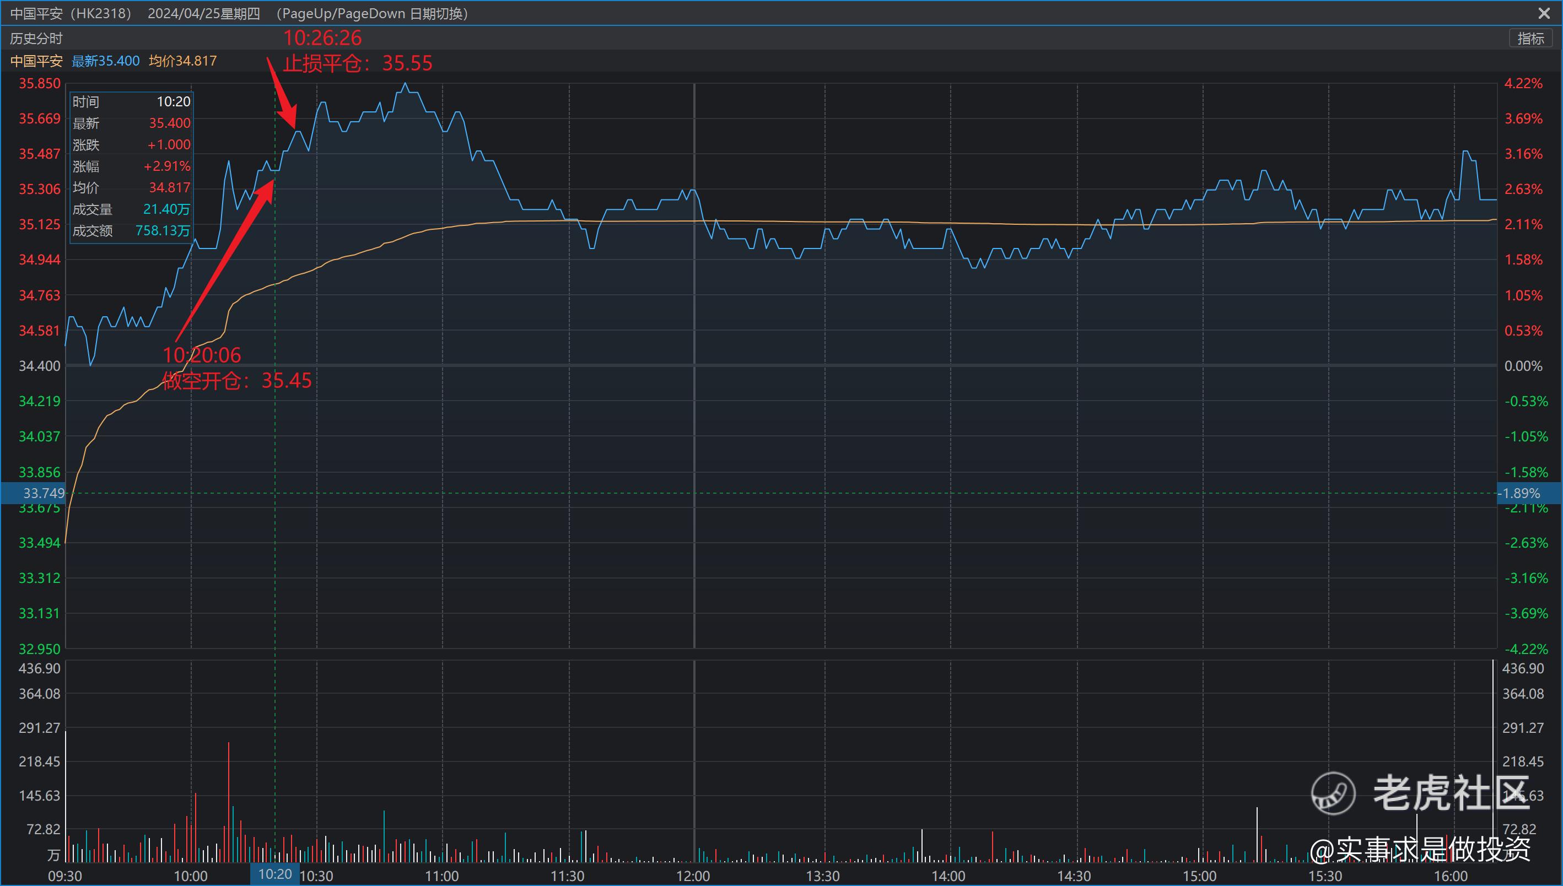Click the 涨跌 +1.000 row in tooltip
Viewport: 1563px width, 886px height.
pyautogui.click(x=132, y=145)
